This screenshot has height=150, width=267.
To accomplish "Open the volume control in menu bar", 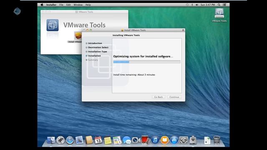I will click(x=197, y=5).
